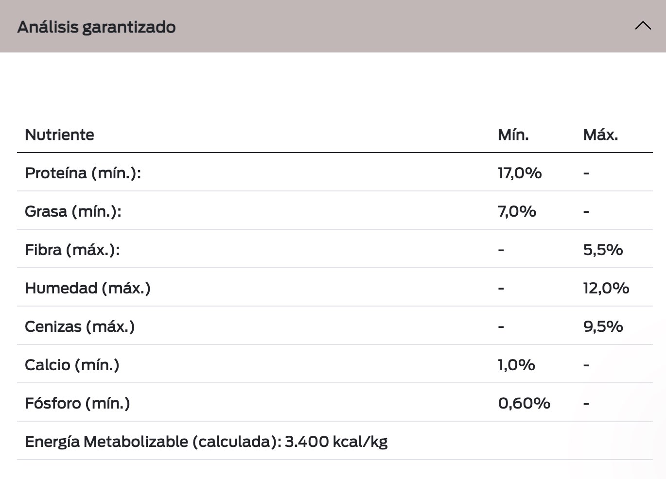
Task: Select the Máx. column header
Action: pyautogui.click(x=600, y=135)
